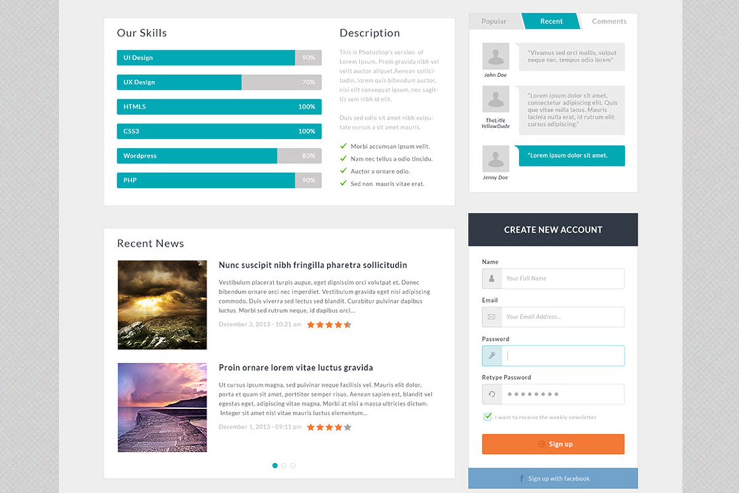This screenshot has height=493, width=739.
Task: Click checkmark beside Auctor a ornare odio
Action: [x=344, y=171]
